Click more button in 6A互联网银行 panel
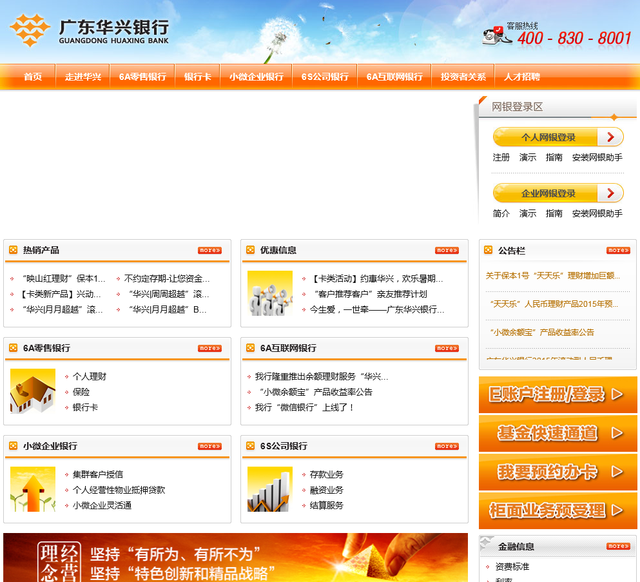 [x=447, y=348]
